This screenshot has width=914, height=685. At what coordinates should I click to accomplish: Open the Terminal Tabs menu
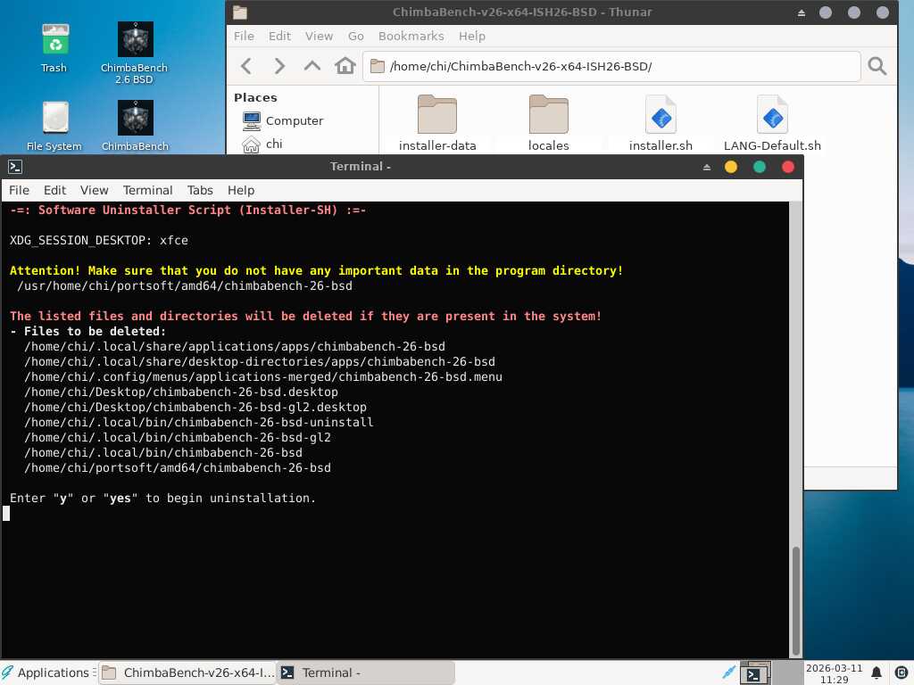200,191
